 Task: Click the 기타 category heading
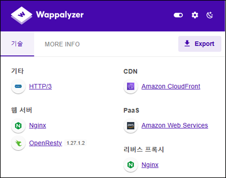[x=17, y=71]
